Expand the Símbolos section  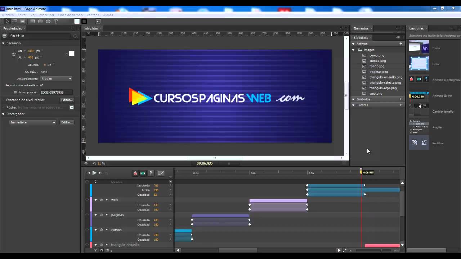click(x=353, y=99)
